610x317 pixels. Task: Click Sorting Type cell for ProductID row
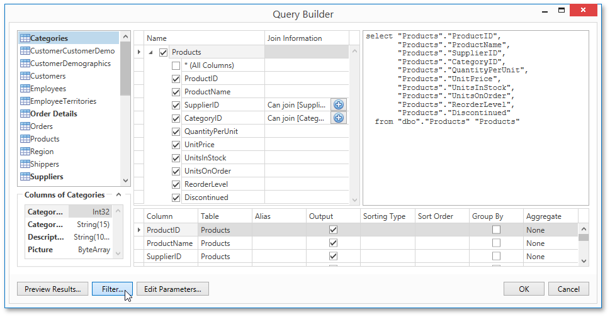[388, 230]
